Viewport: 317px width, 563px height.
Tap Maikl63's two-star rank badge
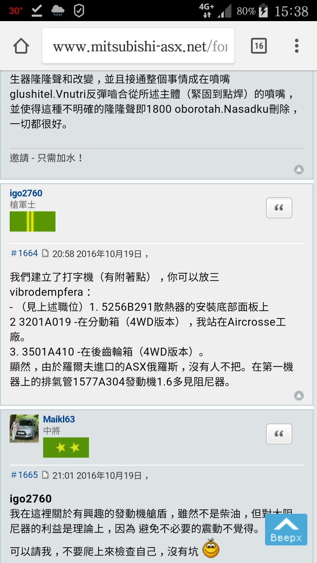point(66,447)
